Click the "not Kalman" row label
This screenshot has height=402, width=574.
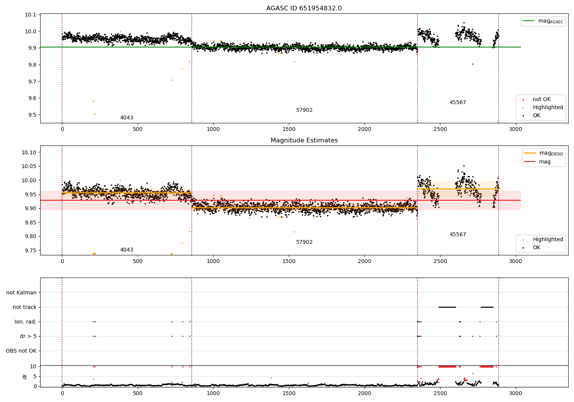(21, 293)
